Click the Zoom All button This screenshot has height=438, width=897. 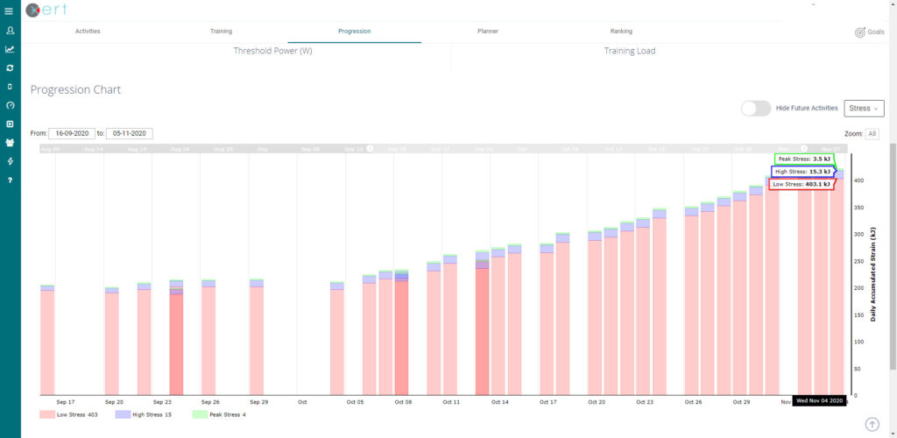tap(872, 133)
